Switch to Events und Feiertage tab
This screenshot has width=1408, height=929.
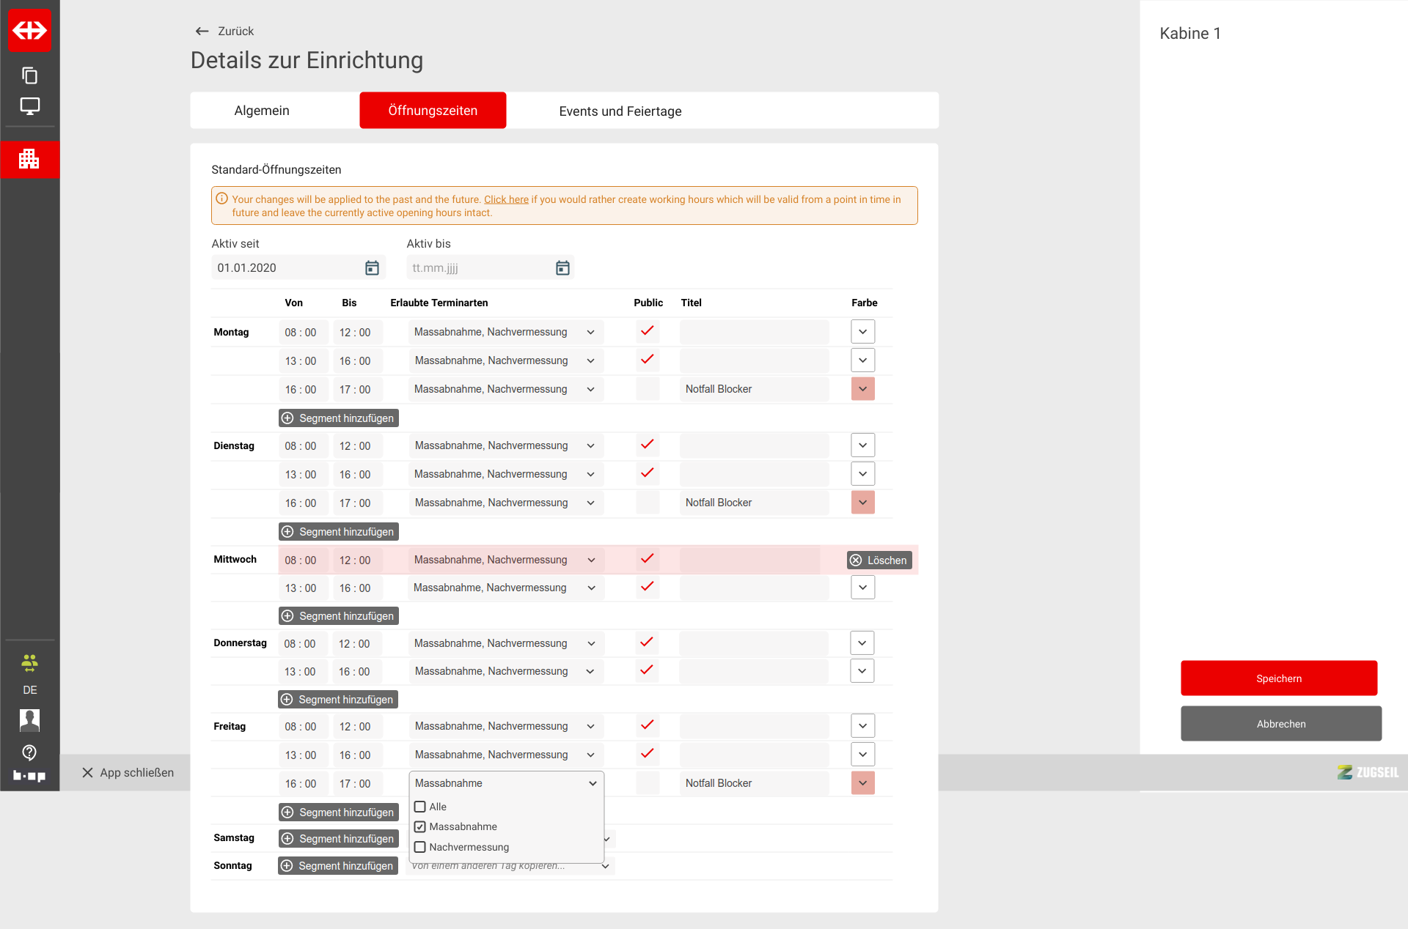(x=620, y=111)
